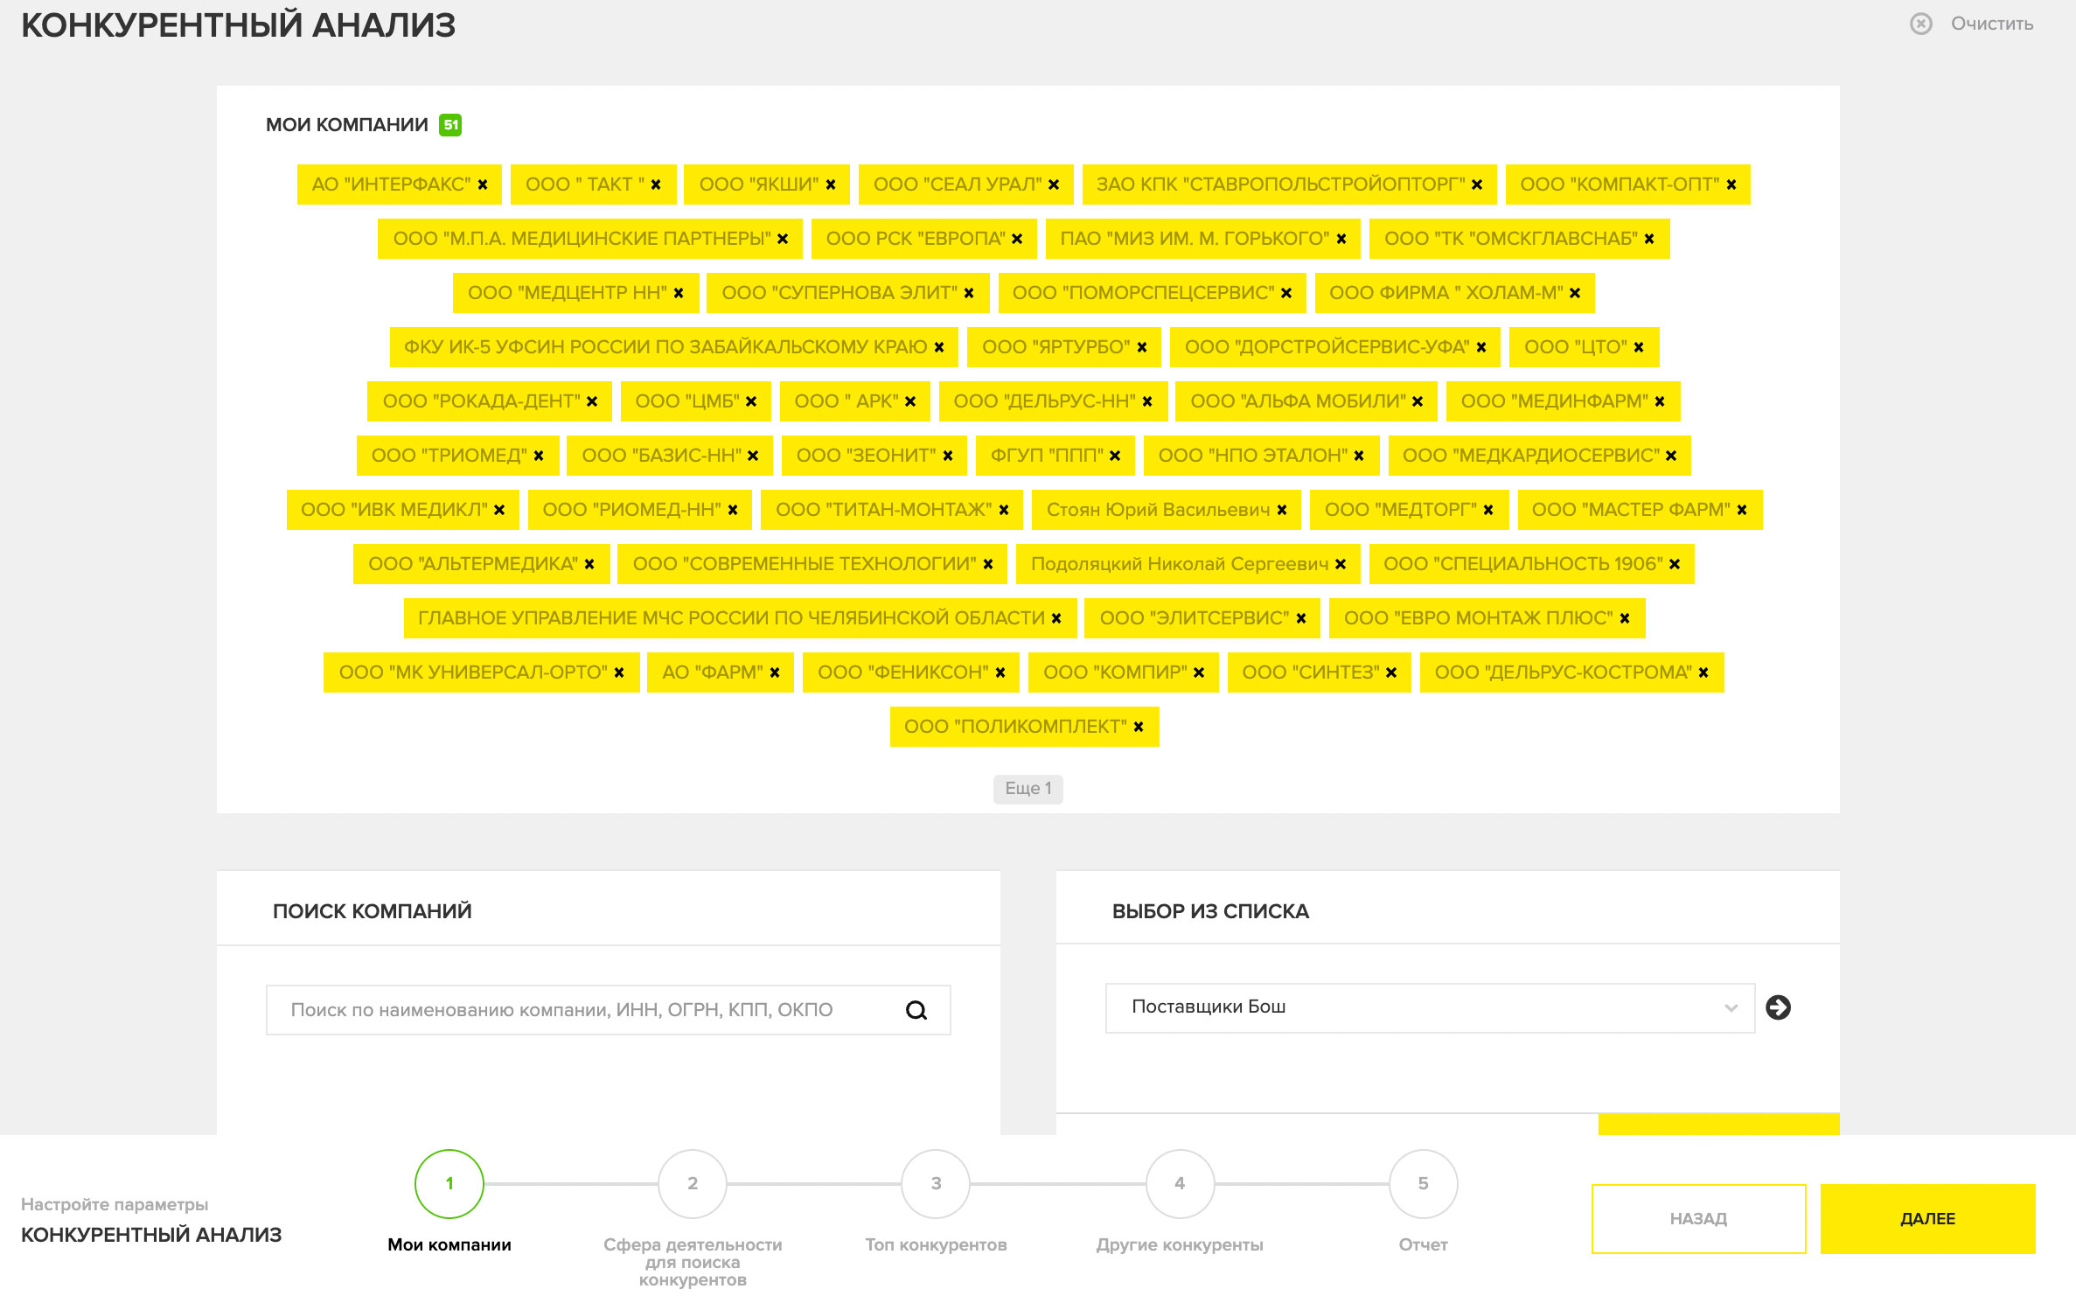2076x1303 pixels.
Task: Go to step 2 Сфера деятельности
Action: [x=693, y=1184]
